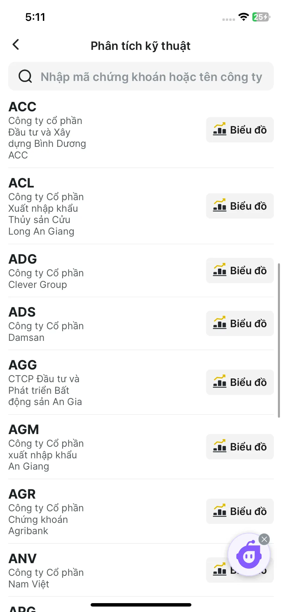Select the ANV Nam Việt entry

[141, 570]
